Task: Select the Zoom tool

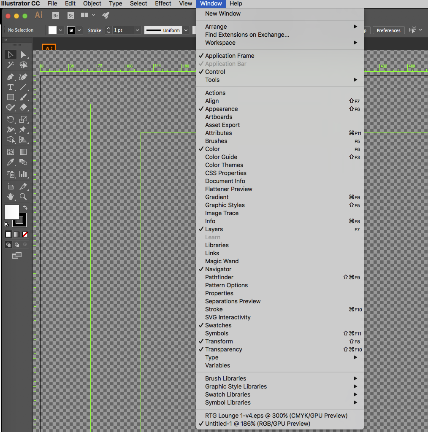Action: tap(23, 197)
